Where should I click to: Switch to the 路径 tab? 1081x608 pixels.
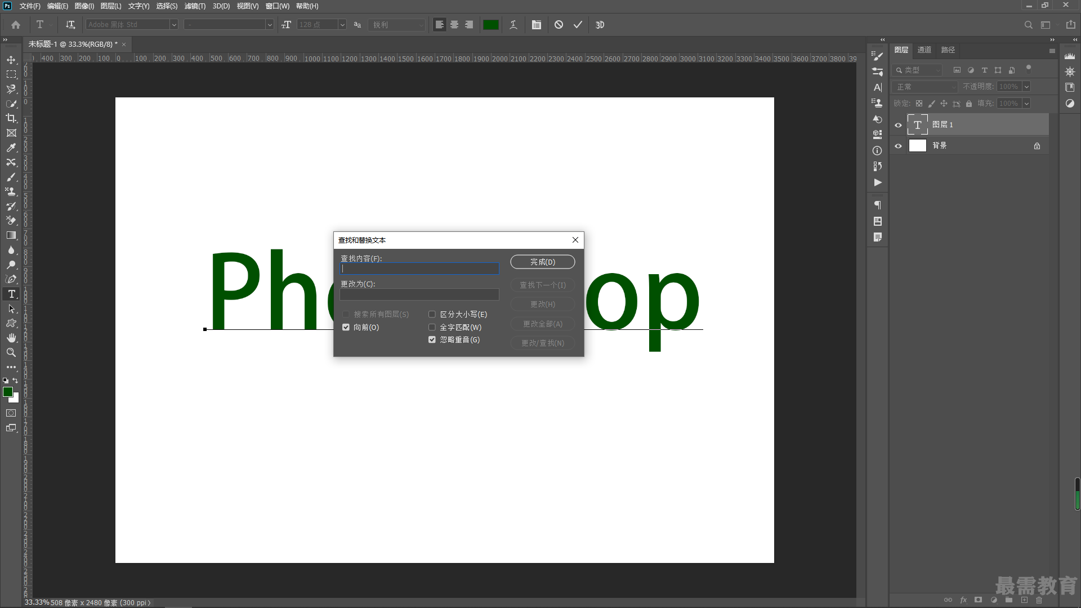[x=948, y=50]
